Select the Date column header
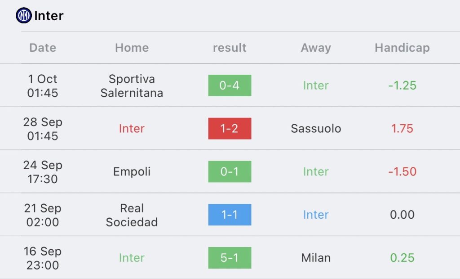 43,48
